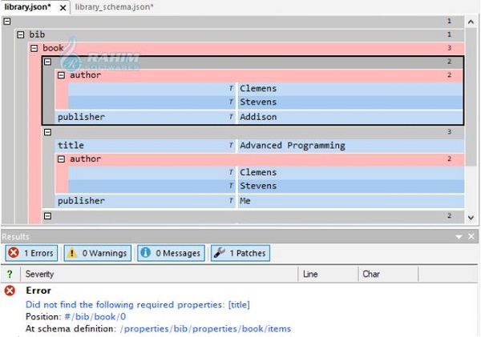The image size is (481, 337).
Task: Select the Error row heading
Action: click(x=38, y=291)
